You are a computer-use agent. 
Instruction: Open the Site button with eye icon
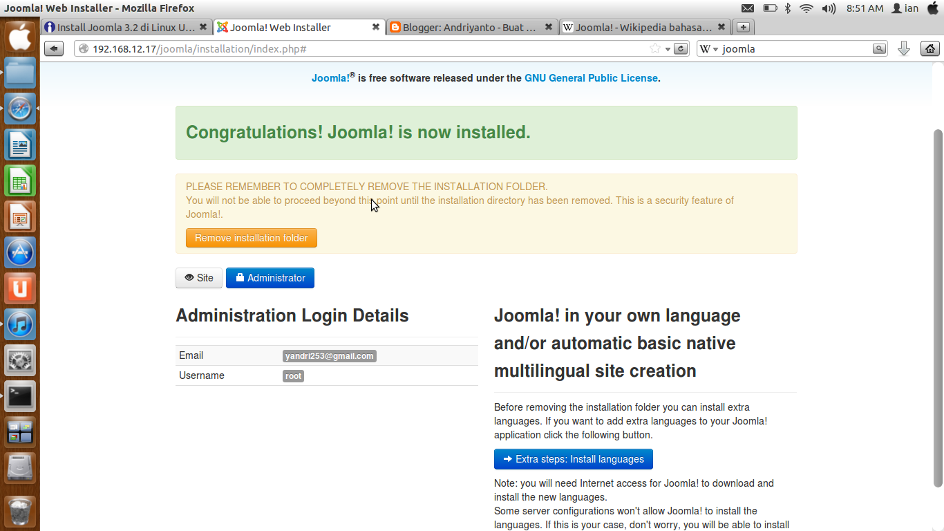pos(199,278)
